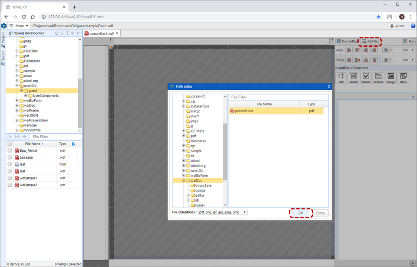Pick the draw component tool
The width and height of the screenshot is (417, 267).
click(x=404, y=77)
